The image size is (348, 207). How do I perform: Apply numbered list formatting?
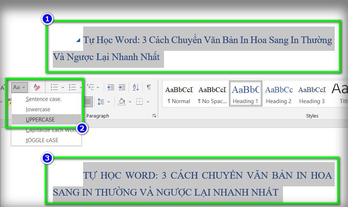(x=72, y=87)
